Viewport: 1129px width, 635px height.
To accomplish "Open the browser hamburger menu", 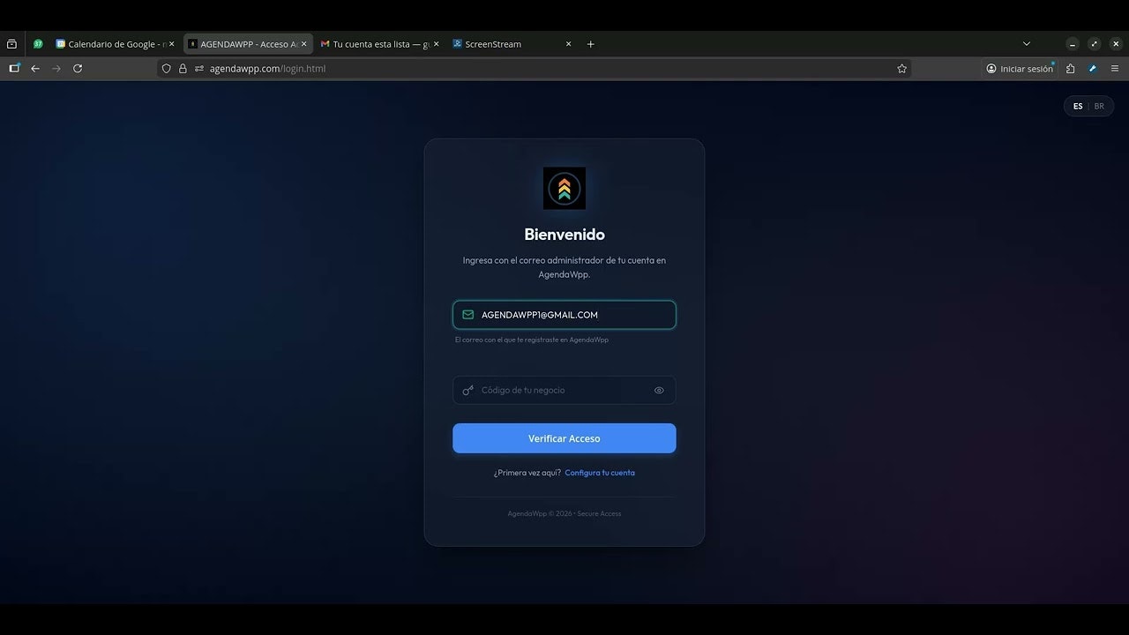I will click(1115, 69).
